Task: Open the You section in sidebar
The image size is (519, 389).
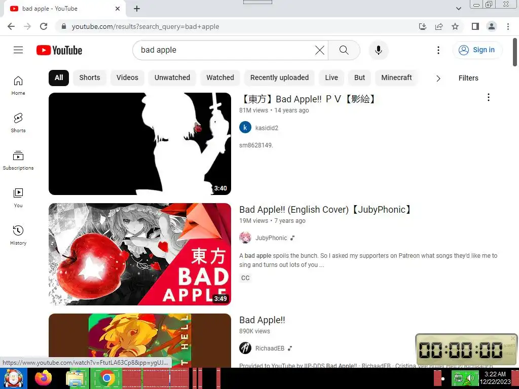Action: pyautogui.click(x=18, y=198)
